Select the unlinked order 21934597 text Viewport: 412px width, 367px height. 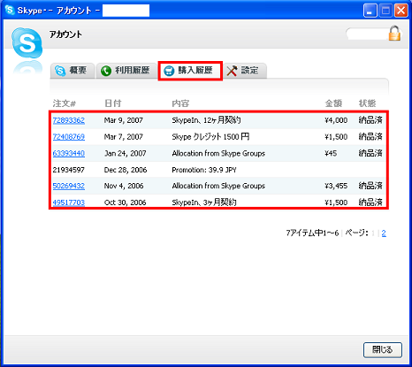point(69,170)
